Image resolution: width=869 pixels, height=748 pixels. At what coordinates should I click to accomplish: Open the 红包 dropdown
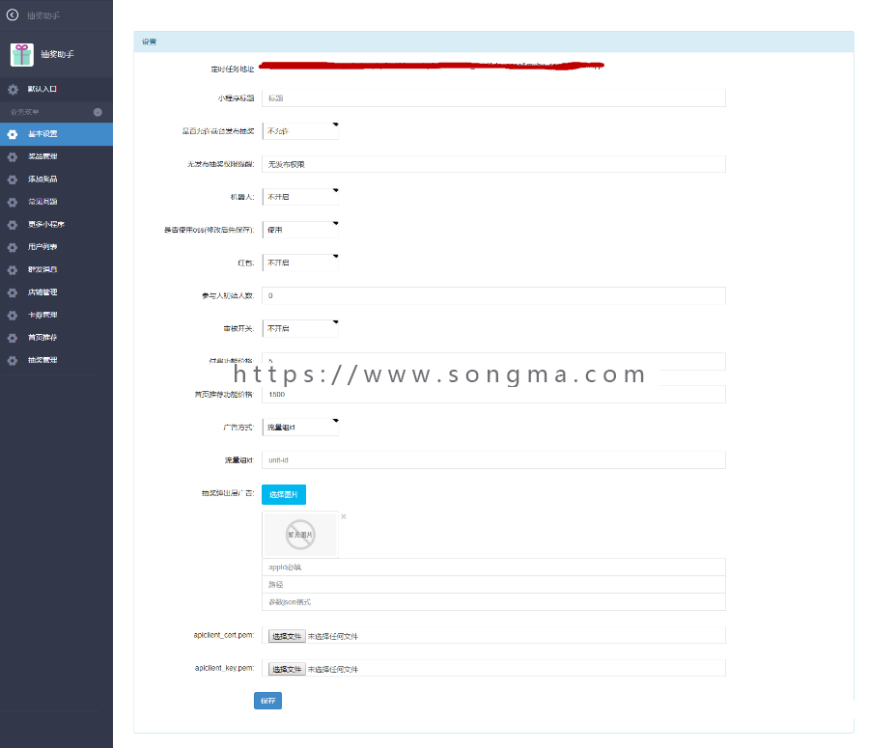(299, 262)
